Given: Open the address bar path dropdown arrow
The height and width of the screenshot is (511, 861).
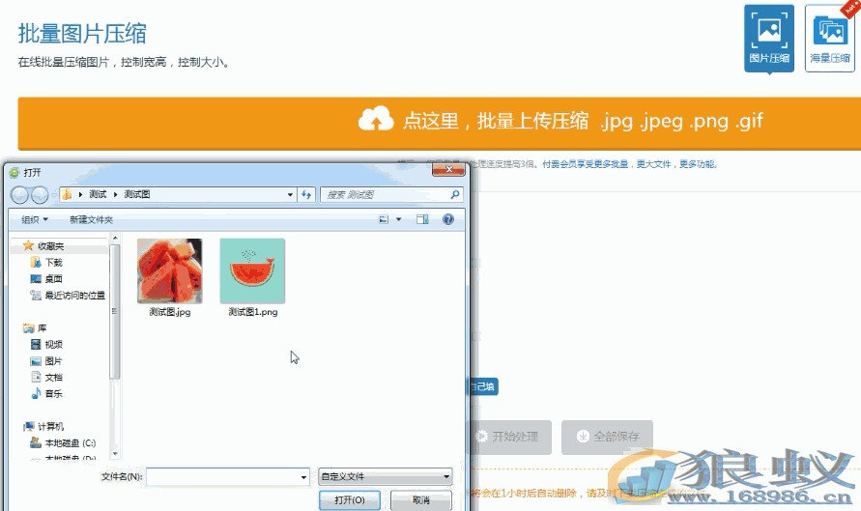Looking at the screenshot, I should tap(290, 194).
